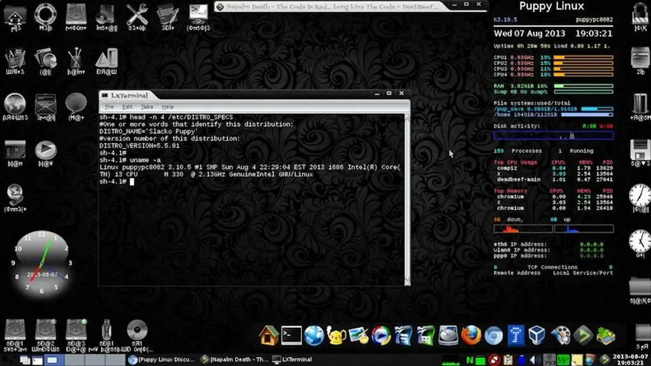Focus the DeaDBeeF Napalm Death title bar
The width and height of the screenshot is (651, 366).
tap(332, 6)
